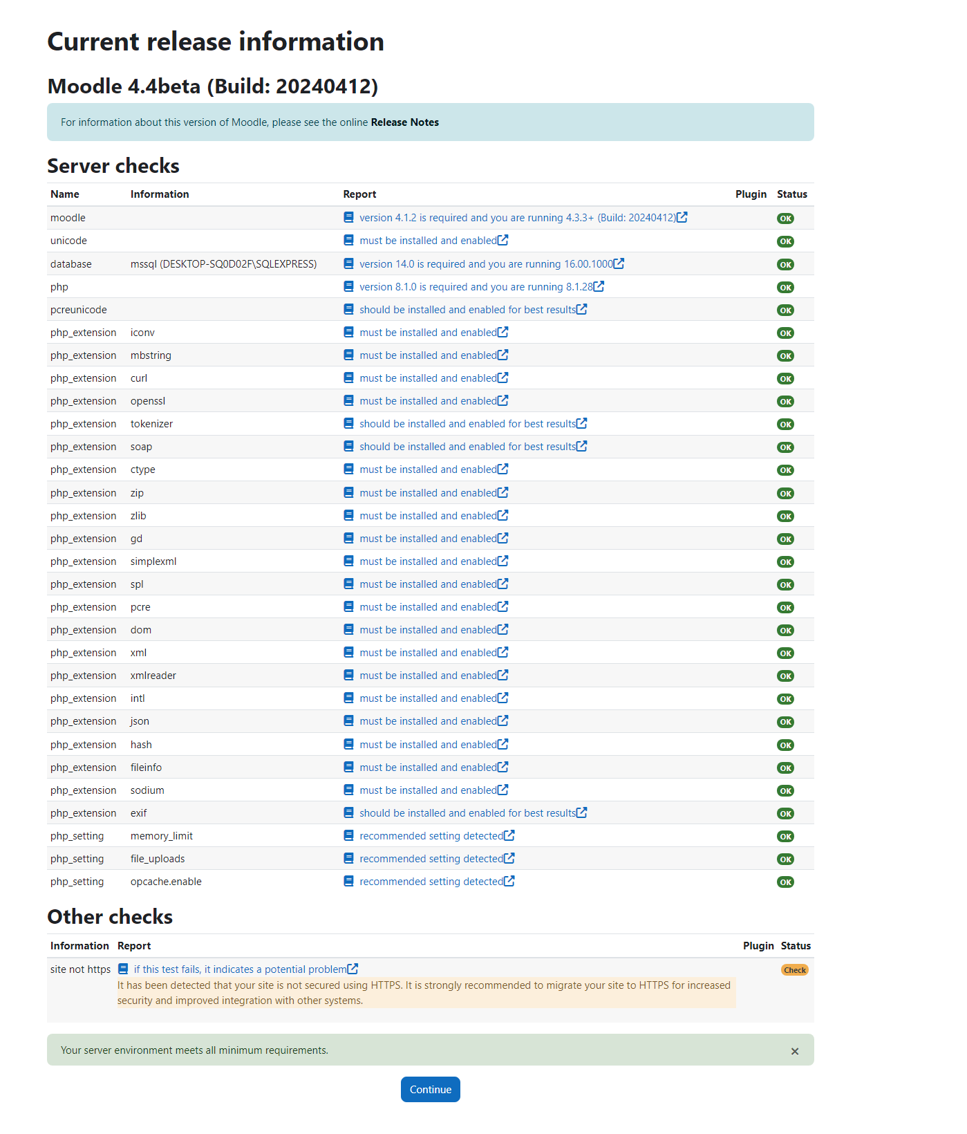
Task: Click the Continue button
Action: 430,1089
